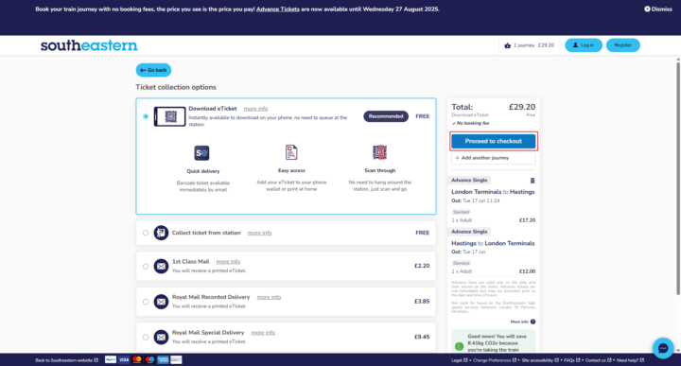Click the Register button
The height and width of the screenshot is (366, 681).
622,45
